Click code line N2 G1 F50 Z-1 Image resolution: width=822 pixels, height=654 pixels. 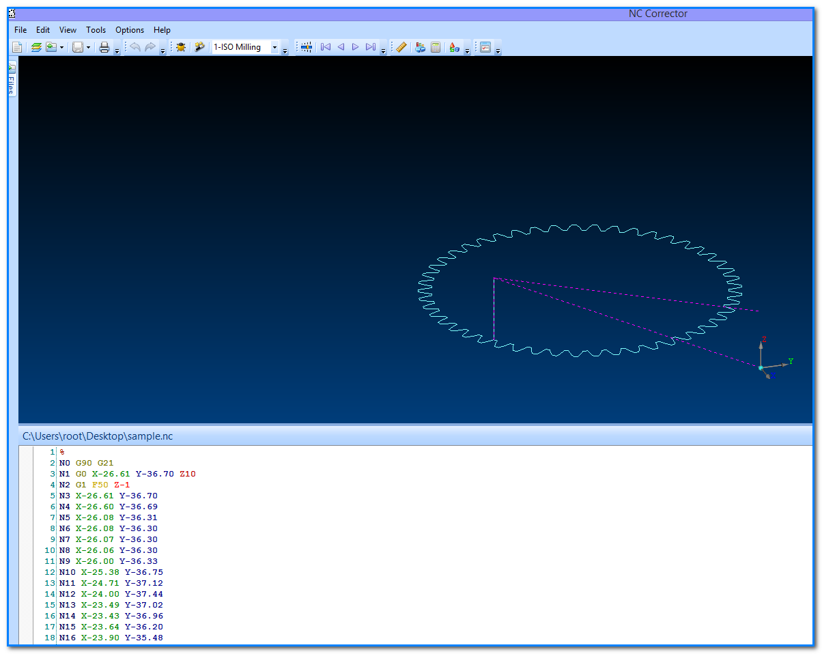click(x=94, y=485)
